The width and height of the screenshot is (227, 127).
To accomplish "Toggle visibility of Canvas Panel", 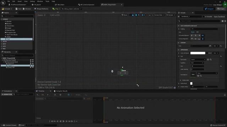I will coord(33,60).
